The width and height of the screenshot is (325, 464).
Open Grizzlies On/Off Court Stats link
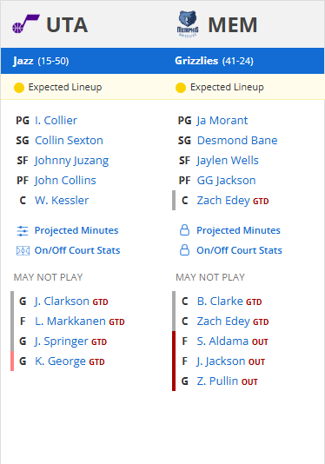[x=239, y=250]
